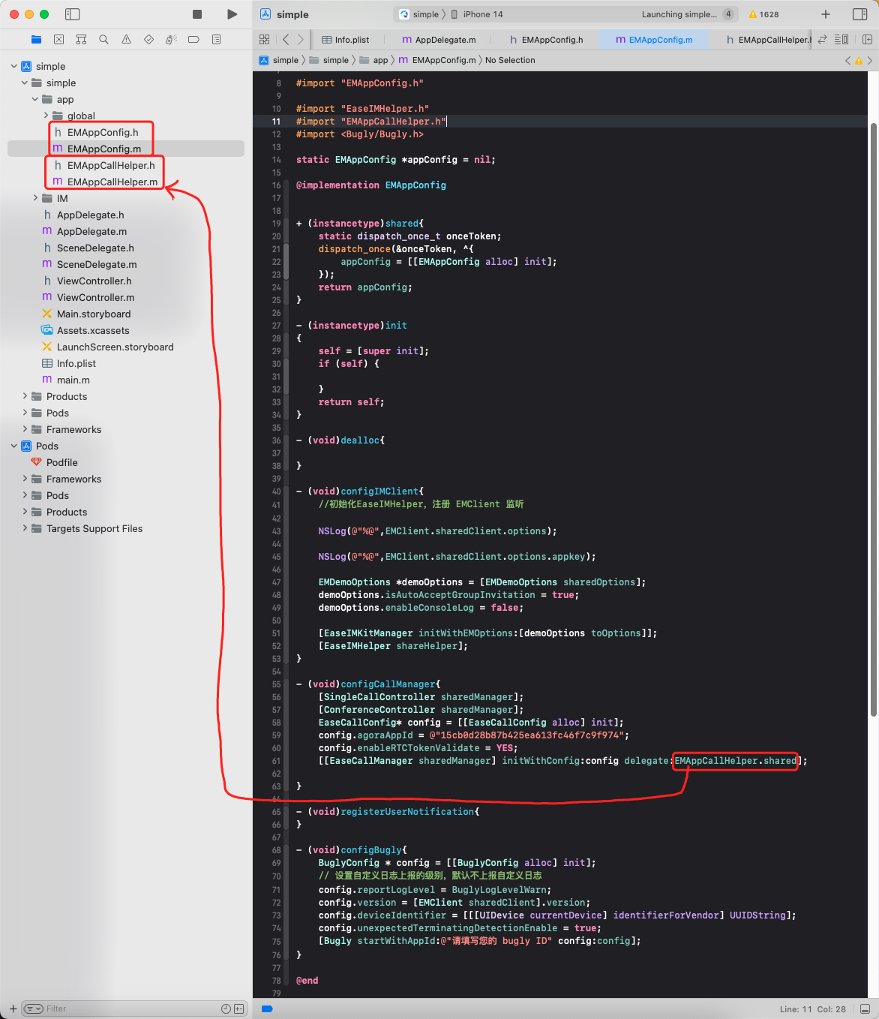
Task: Toggle the left navigator sidebar
Action: [73, 14]
